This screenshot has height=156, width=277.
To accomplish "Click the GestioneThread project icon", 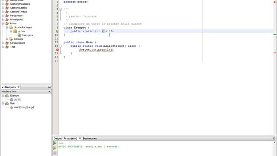I will pos(7,12).
